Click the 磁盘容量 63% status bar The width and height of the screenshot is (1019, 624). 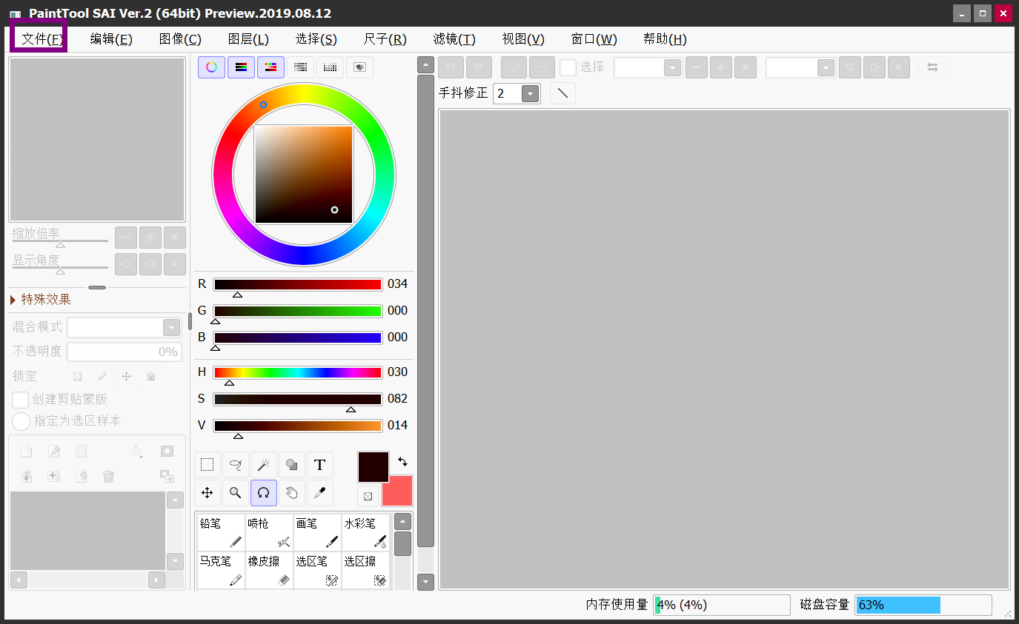(x=923, y=605)
